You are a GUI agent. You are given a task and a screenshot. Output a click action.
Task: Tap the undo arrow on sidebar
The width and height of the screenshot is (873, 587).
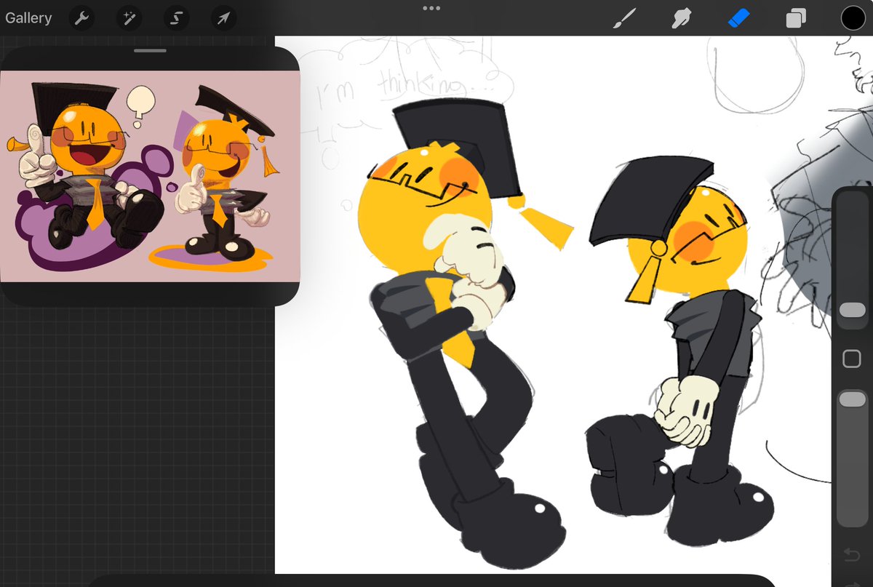point(851,556)
